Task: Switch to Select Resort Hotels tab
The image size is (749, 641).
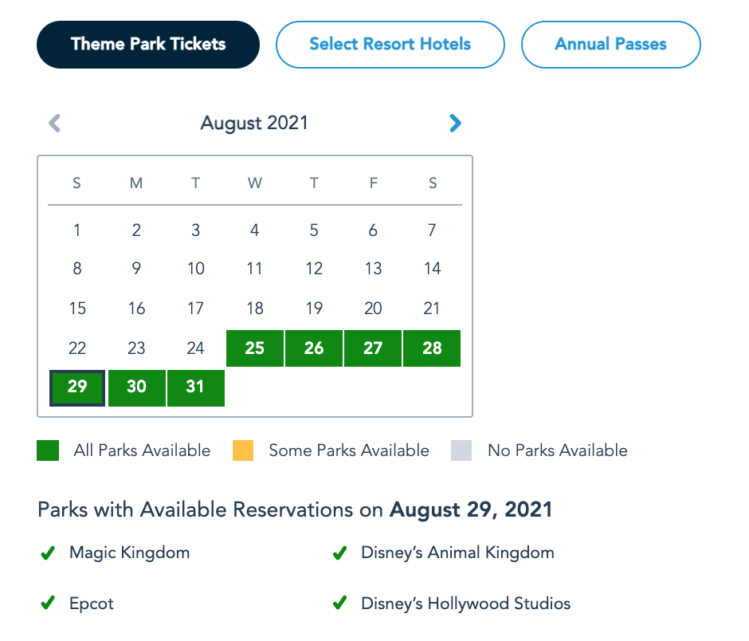Action: pyautogui.click(x=390, y=45)
